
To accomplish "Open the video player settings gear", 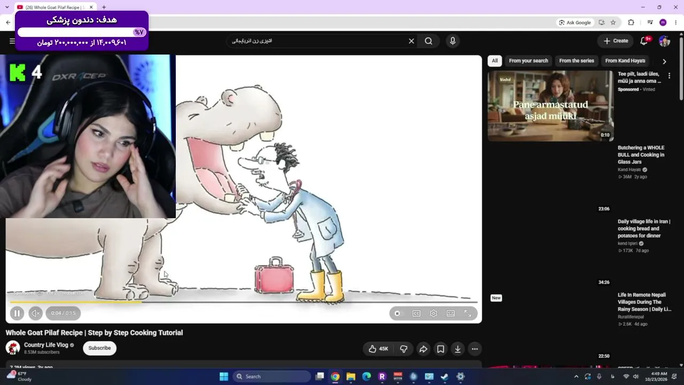I will click(433, 313).
